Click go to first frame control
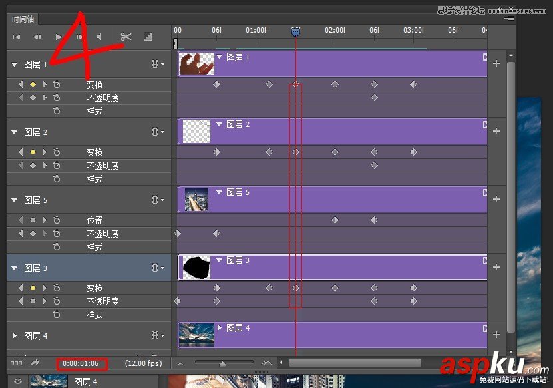The width and height of the screenshot is (553, 388). pyautogui.click(x=16, y=37)
